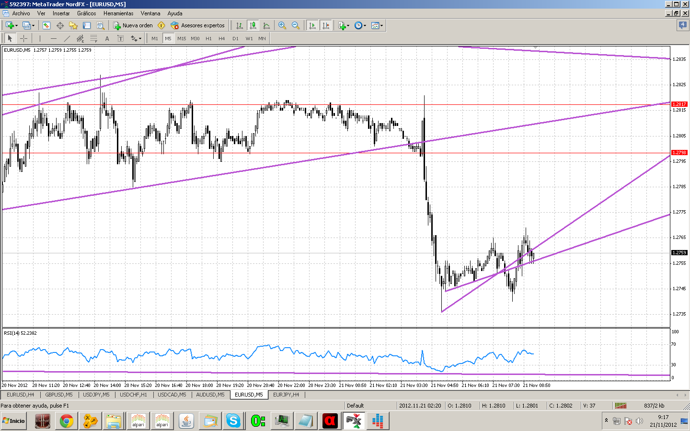This screenshot has width=690, height=431.
Task: Open the Skype icon in taskbar
Action: click(233, 421)
